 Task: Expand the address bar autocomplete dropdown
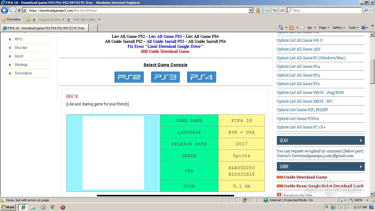250,10
